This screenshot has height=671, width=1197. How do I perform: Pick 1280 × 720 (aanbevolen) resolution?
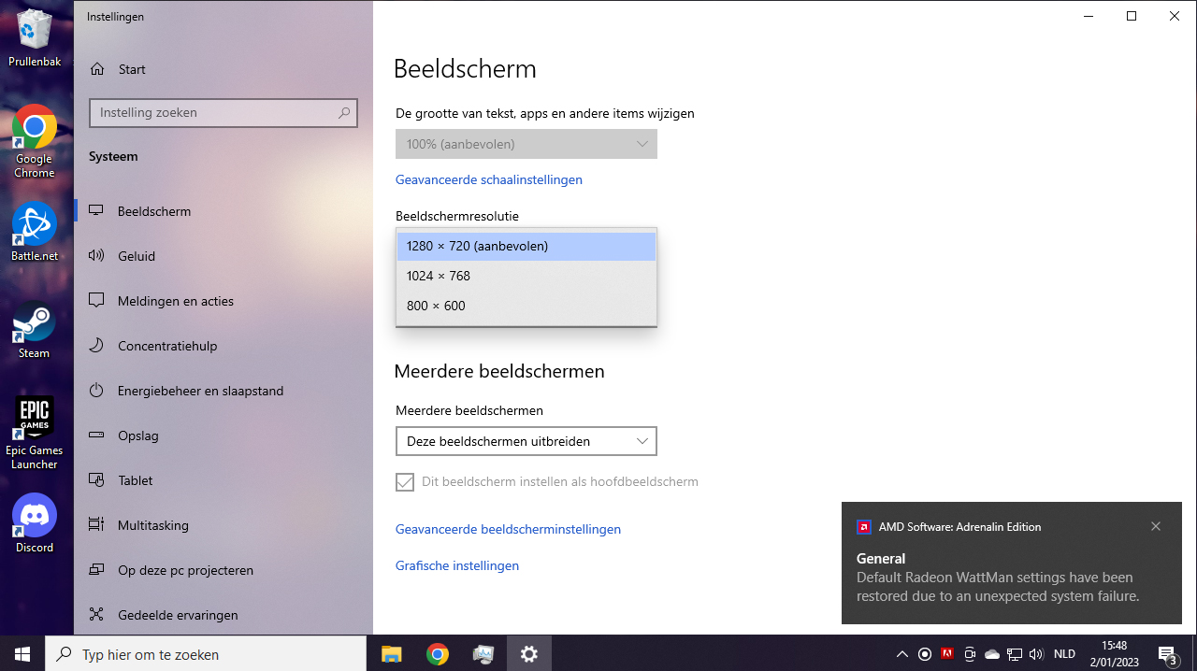coord(526,246)
